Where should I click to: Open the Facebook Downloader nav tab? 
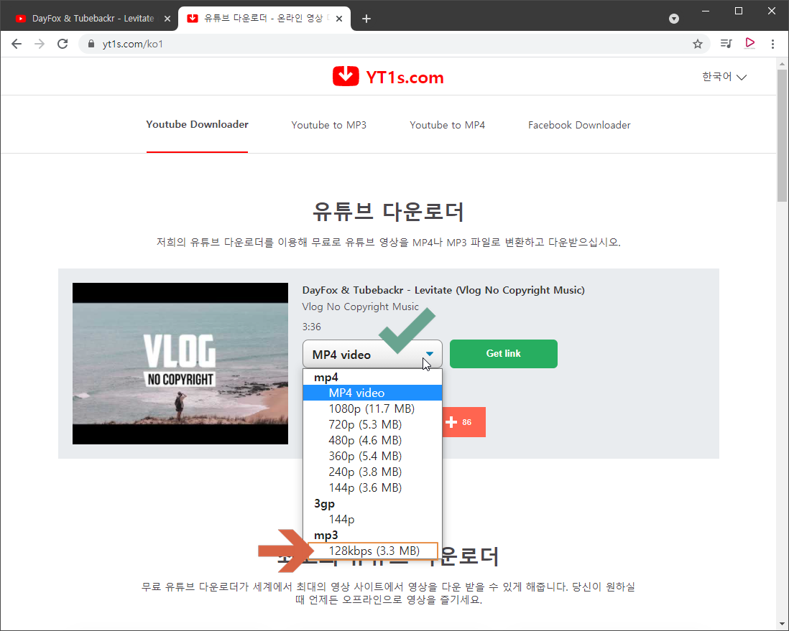579,125
